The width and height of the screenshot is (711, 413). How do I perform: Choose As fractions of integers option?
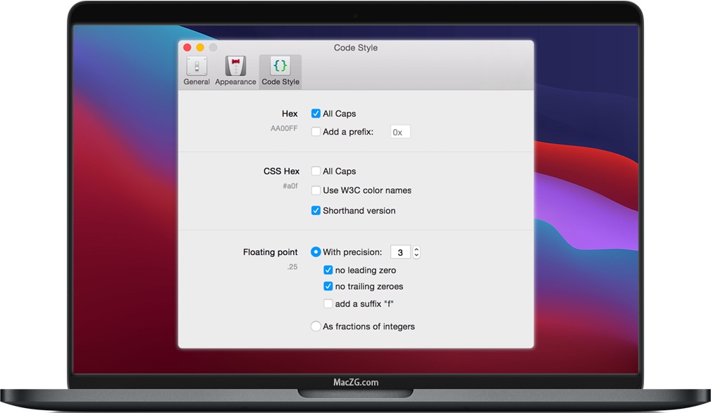pos(316,326)
